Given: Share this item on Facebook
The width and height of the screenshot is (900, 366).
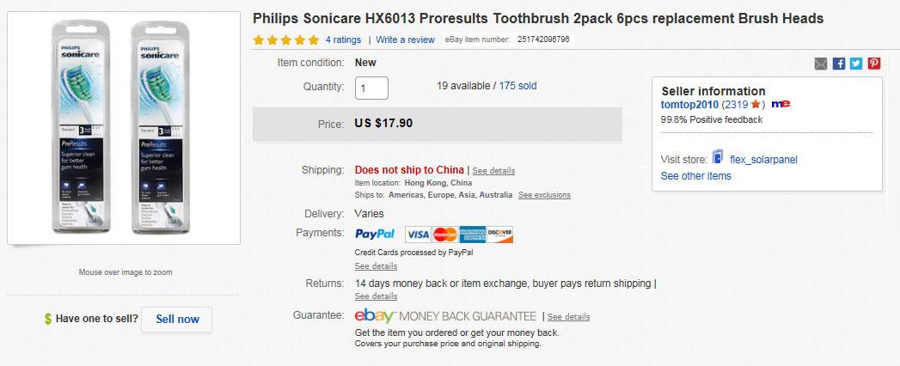Looking at the screenshot, I should tap(839, 64).
